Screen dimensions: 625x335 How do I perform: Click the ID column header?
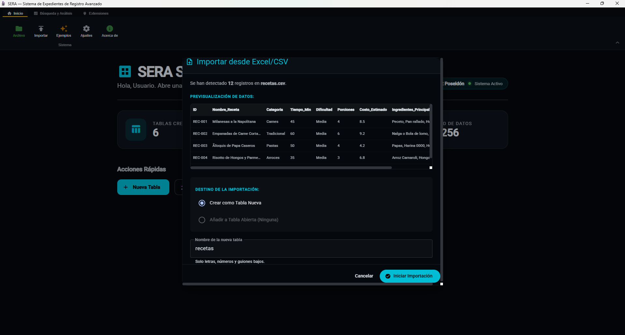(195, 110)
